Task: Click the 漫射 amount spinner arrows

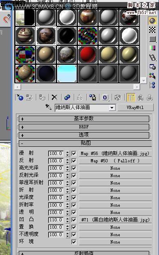Action: pyautogui.click(x=67, y=153)
